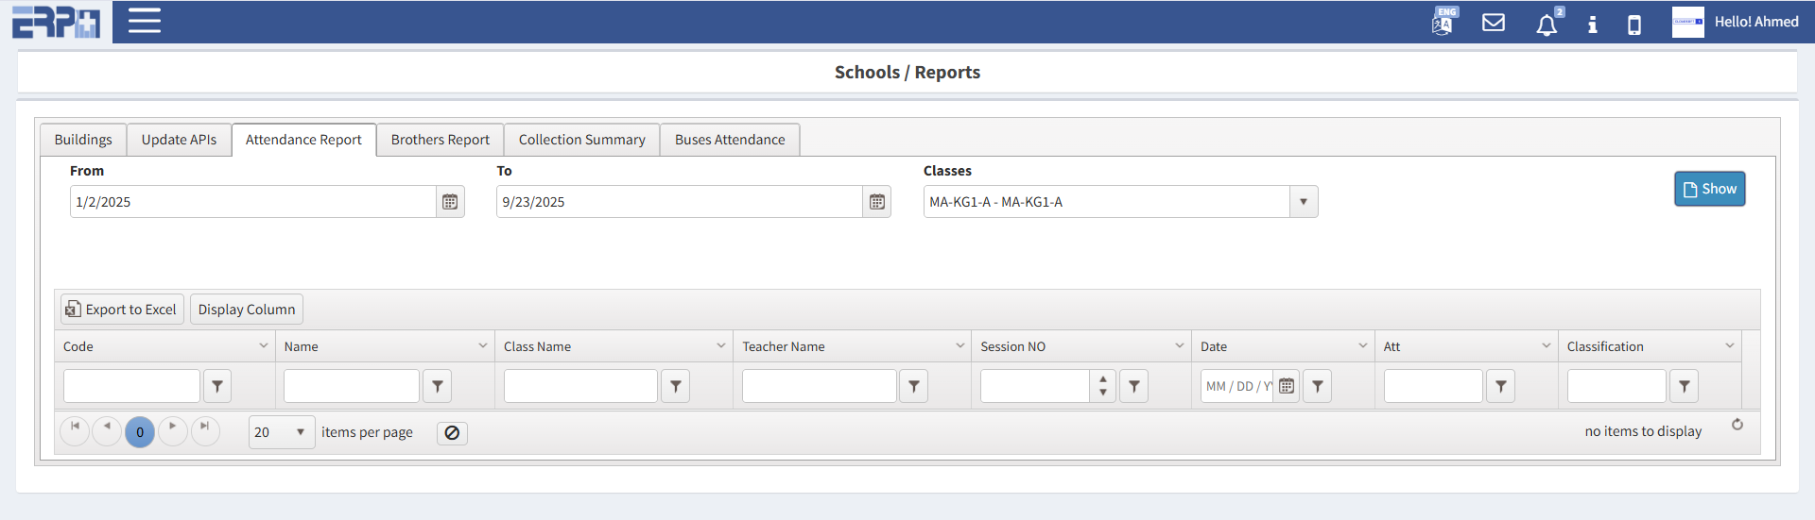Expand the Classes dropdown
The height and width of the screenshot is (520, 1815).
click(x=1304, y=202)
